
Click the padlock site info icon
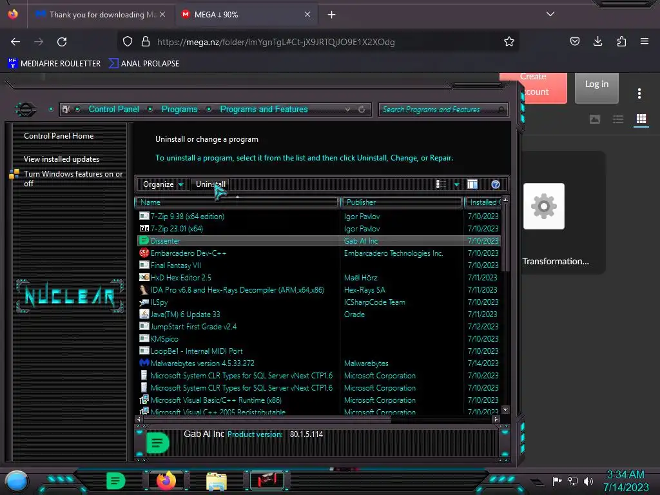146,42
